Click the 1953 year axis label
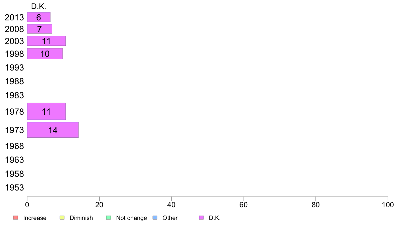Viewport: 397px width, 246px height. 14,188
